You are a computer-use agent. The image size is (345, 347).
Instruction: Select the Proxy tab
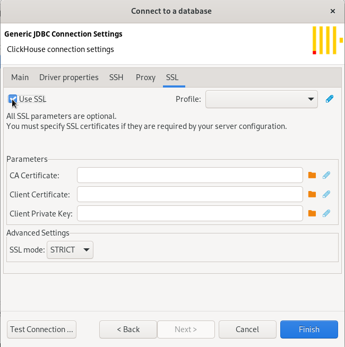pos(145,77)
